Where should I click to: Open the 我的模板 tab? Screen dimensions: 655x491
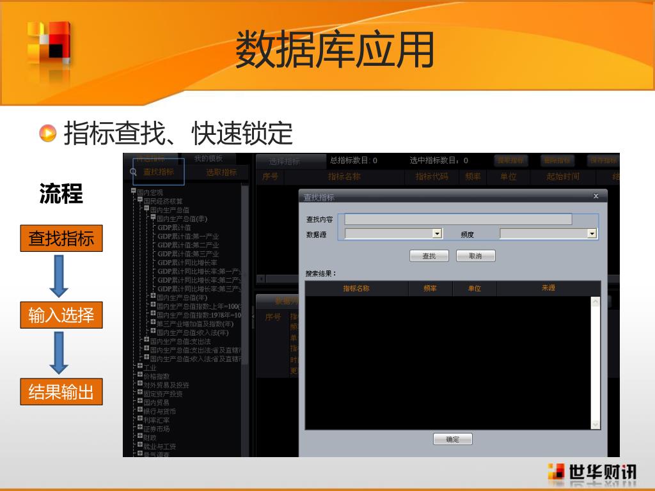pos(209,159)
